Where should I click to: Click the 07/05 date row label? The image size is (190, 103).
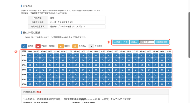tap(24, 70)
